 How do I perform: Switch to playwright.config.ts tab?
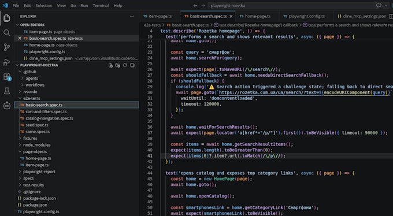pyautogui.click(x=306, y=16)
